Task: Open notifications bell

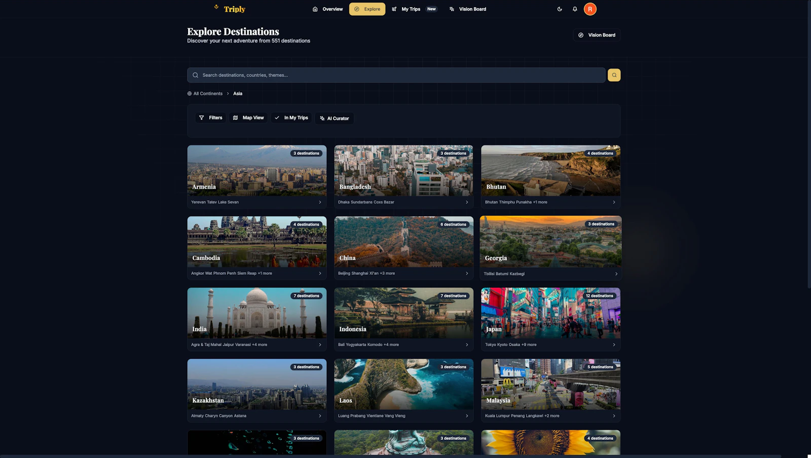Action: tap(575, 9)
